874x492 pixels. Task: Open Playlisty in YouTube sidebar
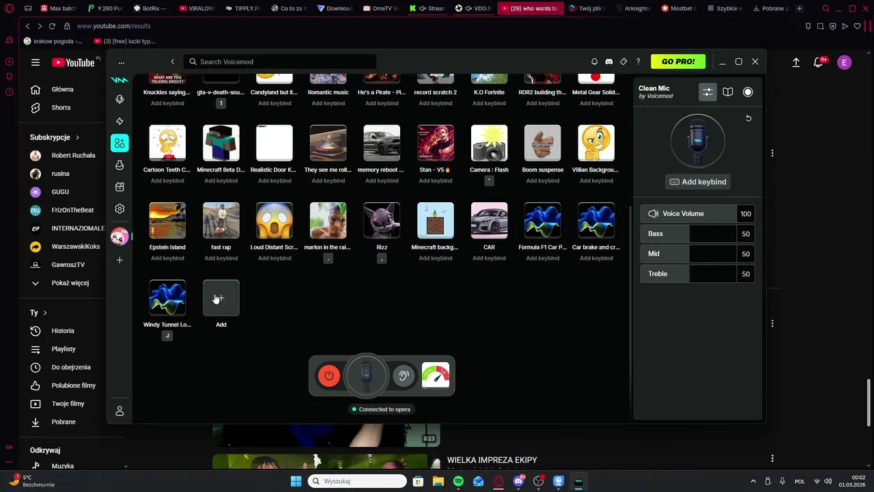63,349
